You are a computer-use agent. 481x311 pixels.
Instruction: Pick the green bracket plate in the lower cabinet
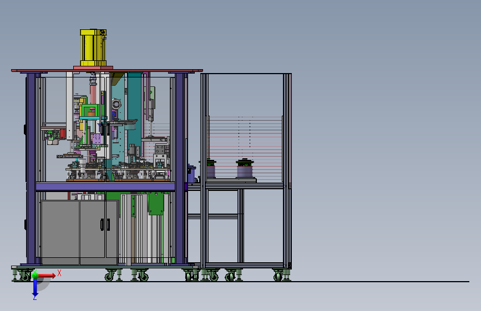pyautogui.click(x=156, y=203)
